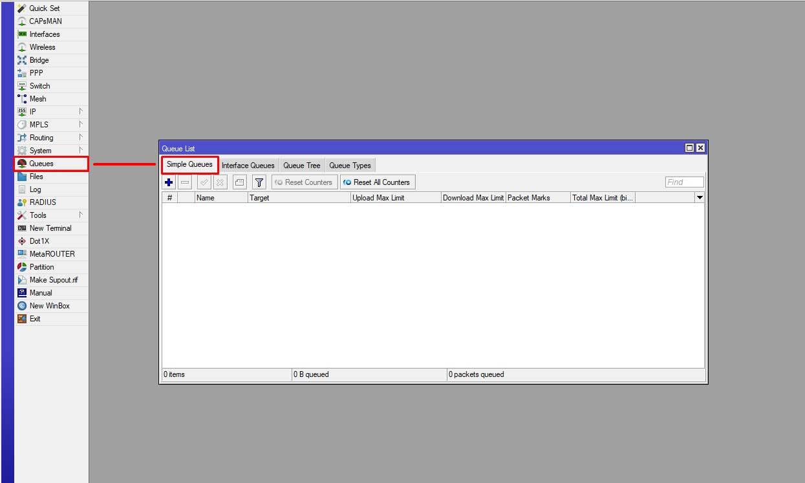
Task: Open the filter using funnel icon
Action: point(259,182)
